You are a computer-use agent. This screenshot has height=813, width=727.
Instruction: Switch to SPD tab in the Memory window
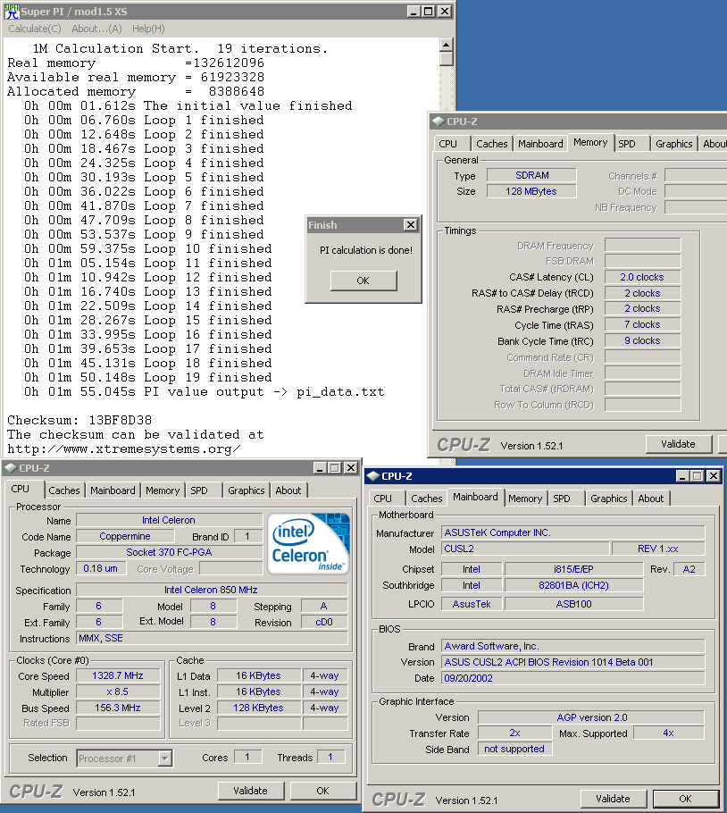coord(627,144)
